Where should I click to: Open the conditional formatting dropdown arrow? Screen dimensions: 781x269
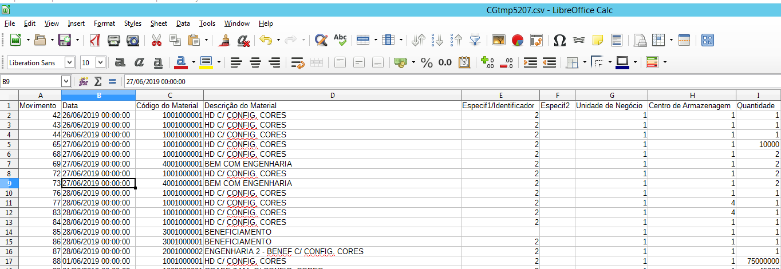pos(665,62)
